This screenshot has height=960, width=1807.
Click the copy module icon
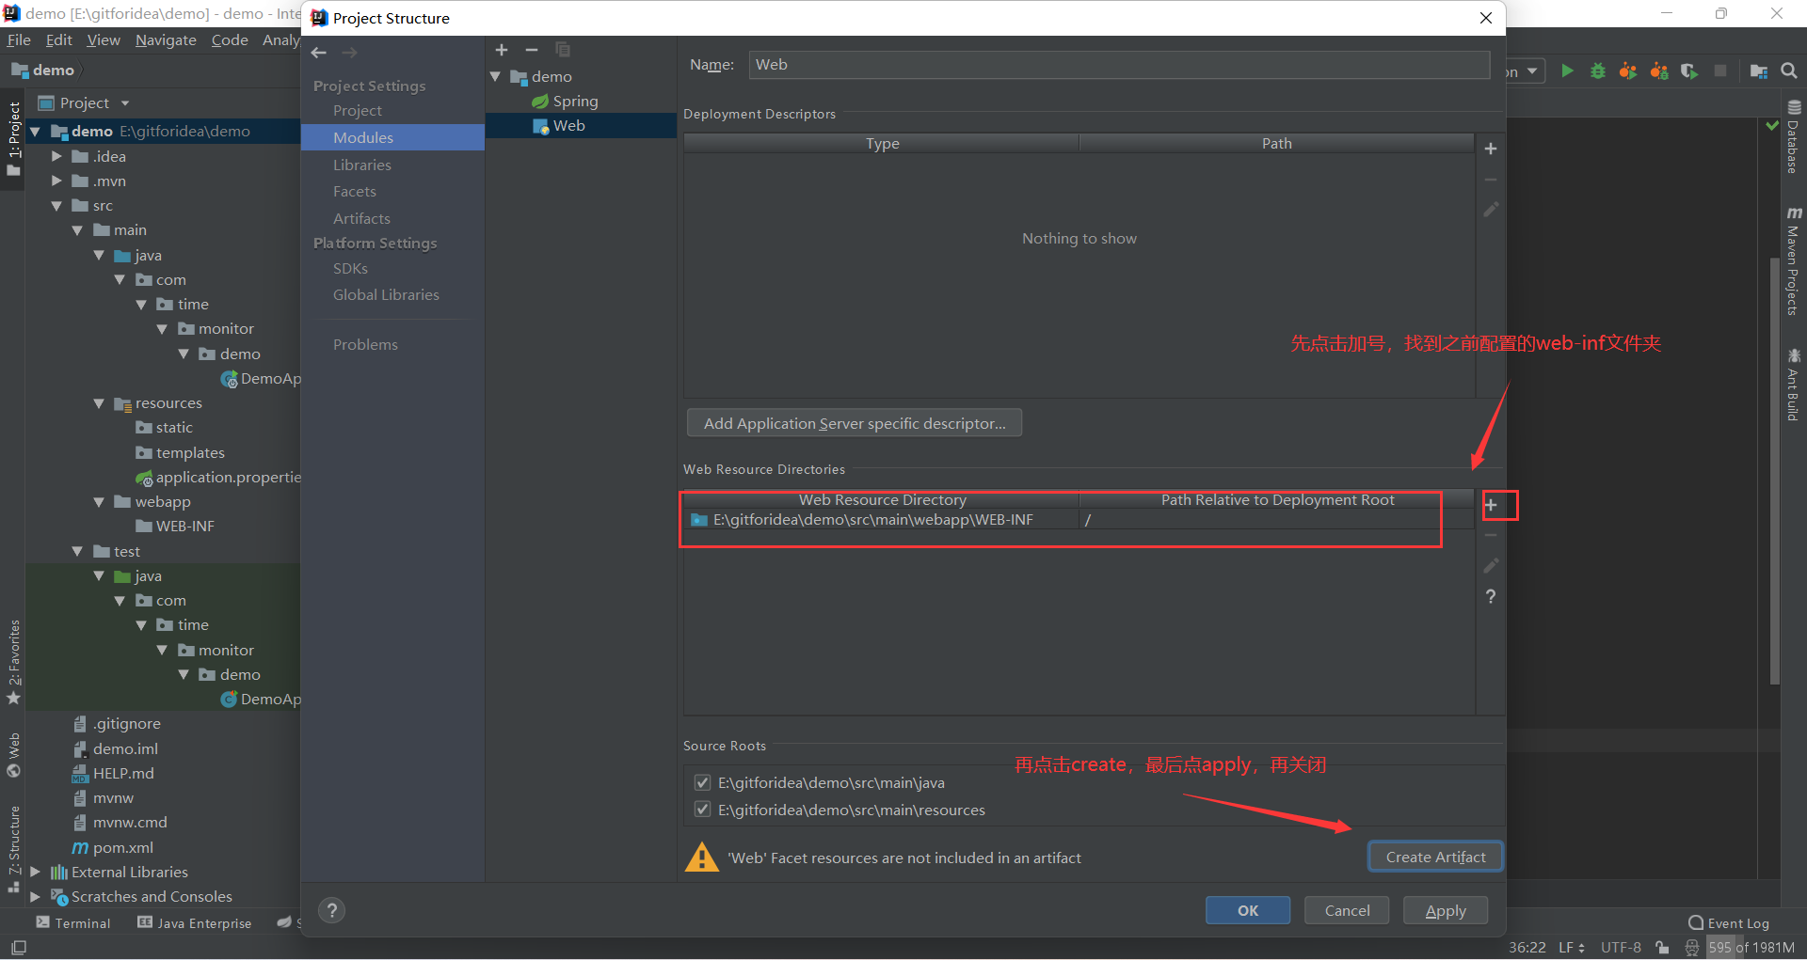pyautogui.click(x=563, y=50)
